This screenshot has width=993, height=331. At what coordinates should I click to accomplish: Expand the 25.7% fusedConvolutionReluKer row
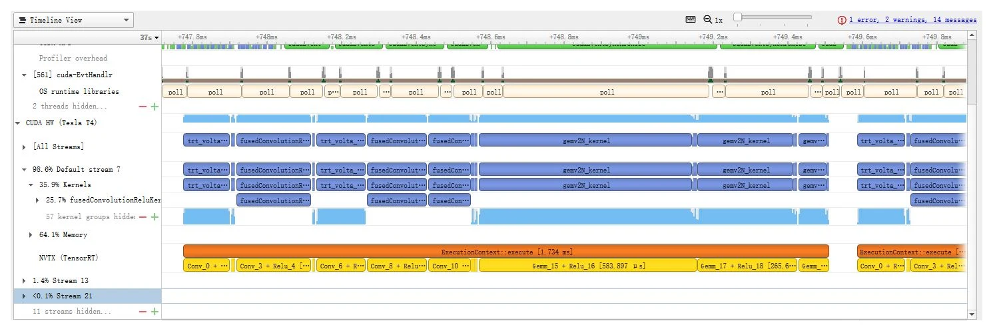(x=37, y=200)
